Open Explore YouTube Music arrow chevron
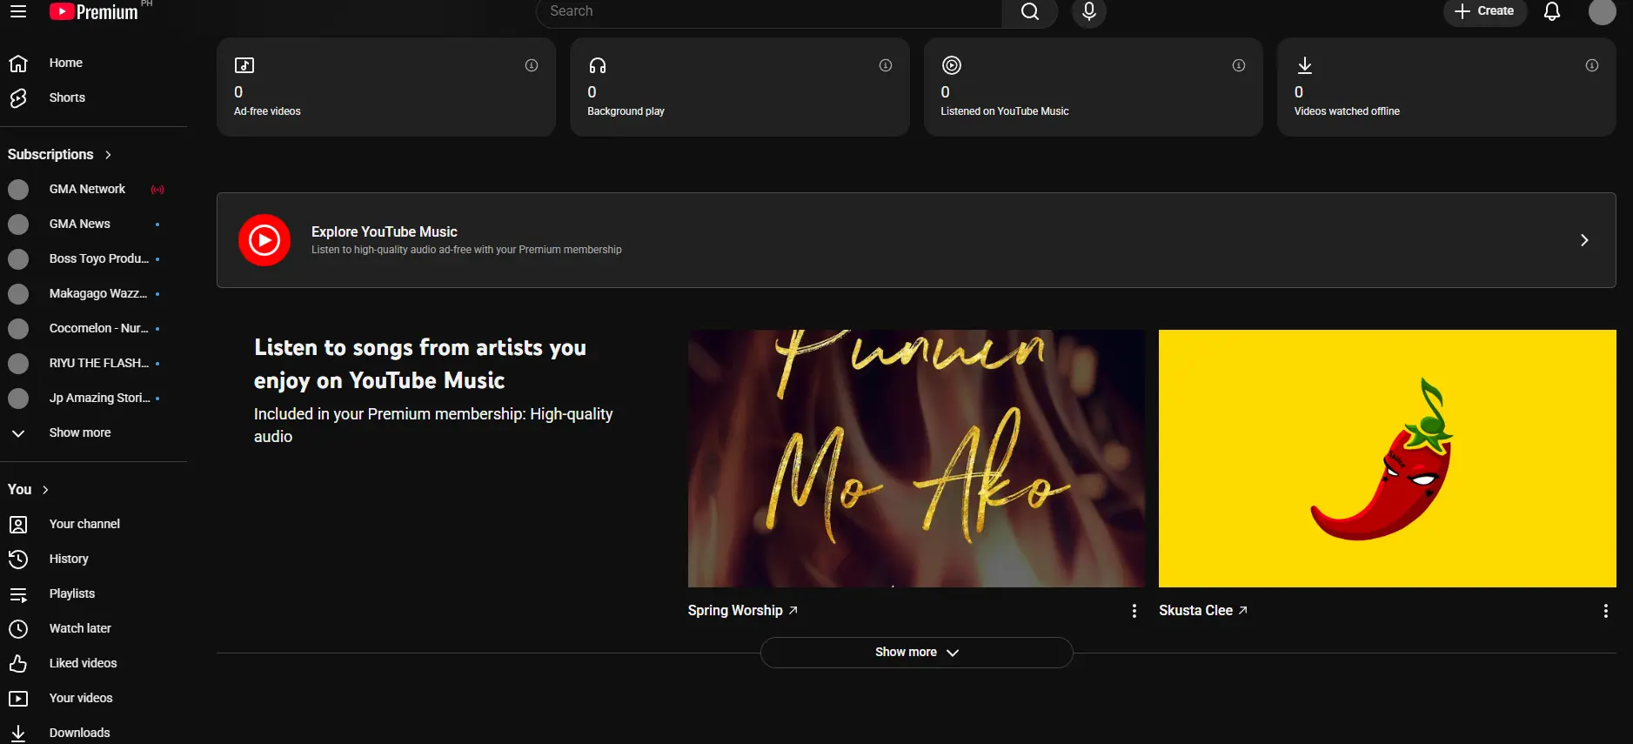This screenshot has width=1633, height=744. pos(1584,240)
